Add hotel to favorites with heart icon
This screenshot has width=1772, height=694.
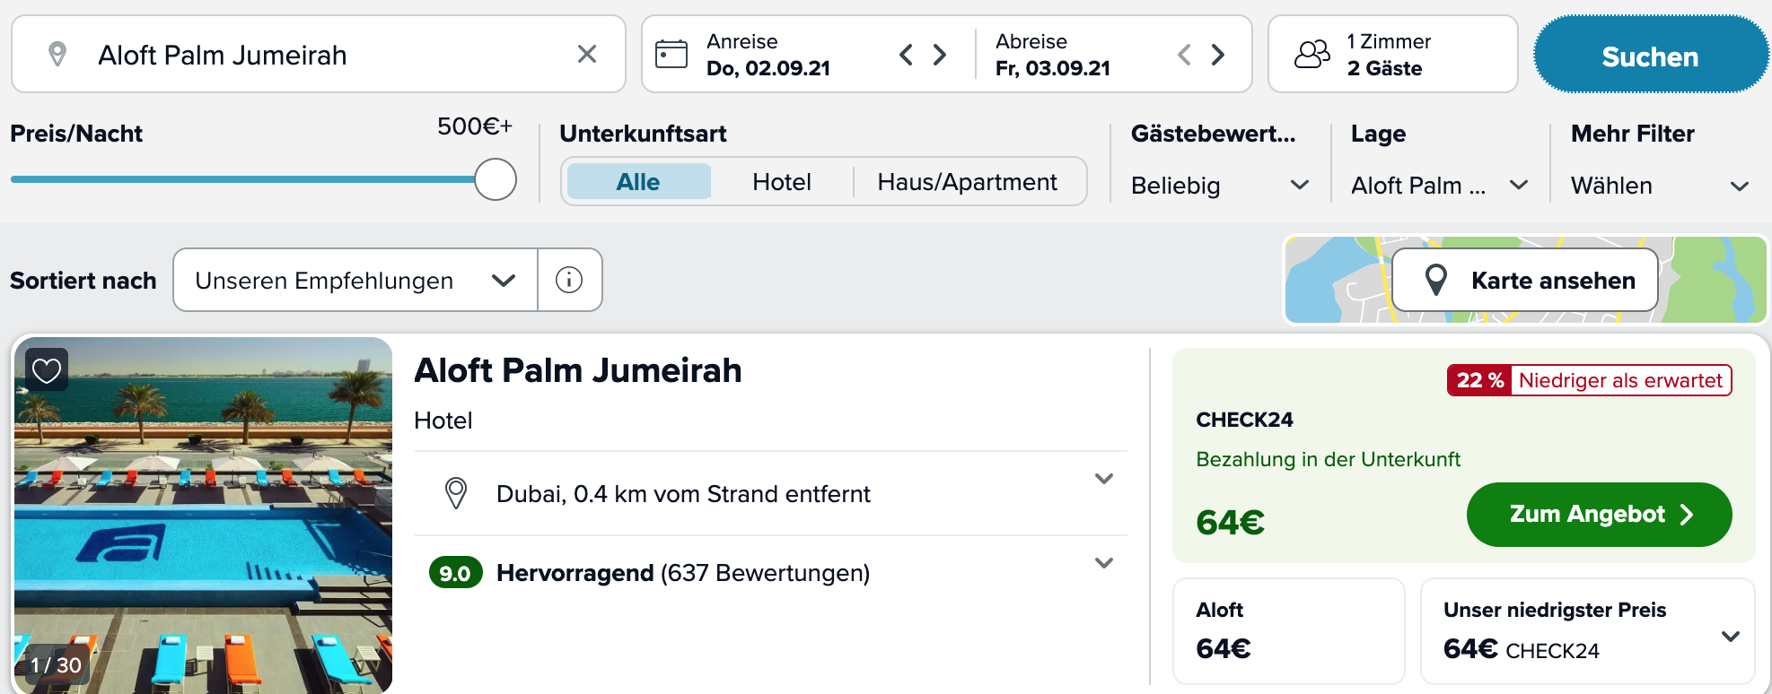pyautogui.click(x=47, y=369)
